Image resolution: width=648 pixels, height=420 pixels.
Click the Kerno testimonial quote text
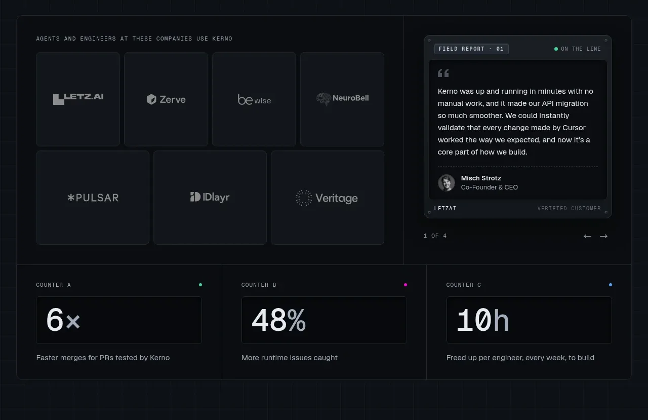pyautogui.click(x=516, y=122)
